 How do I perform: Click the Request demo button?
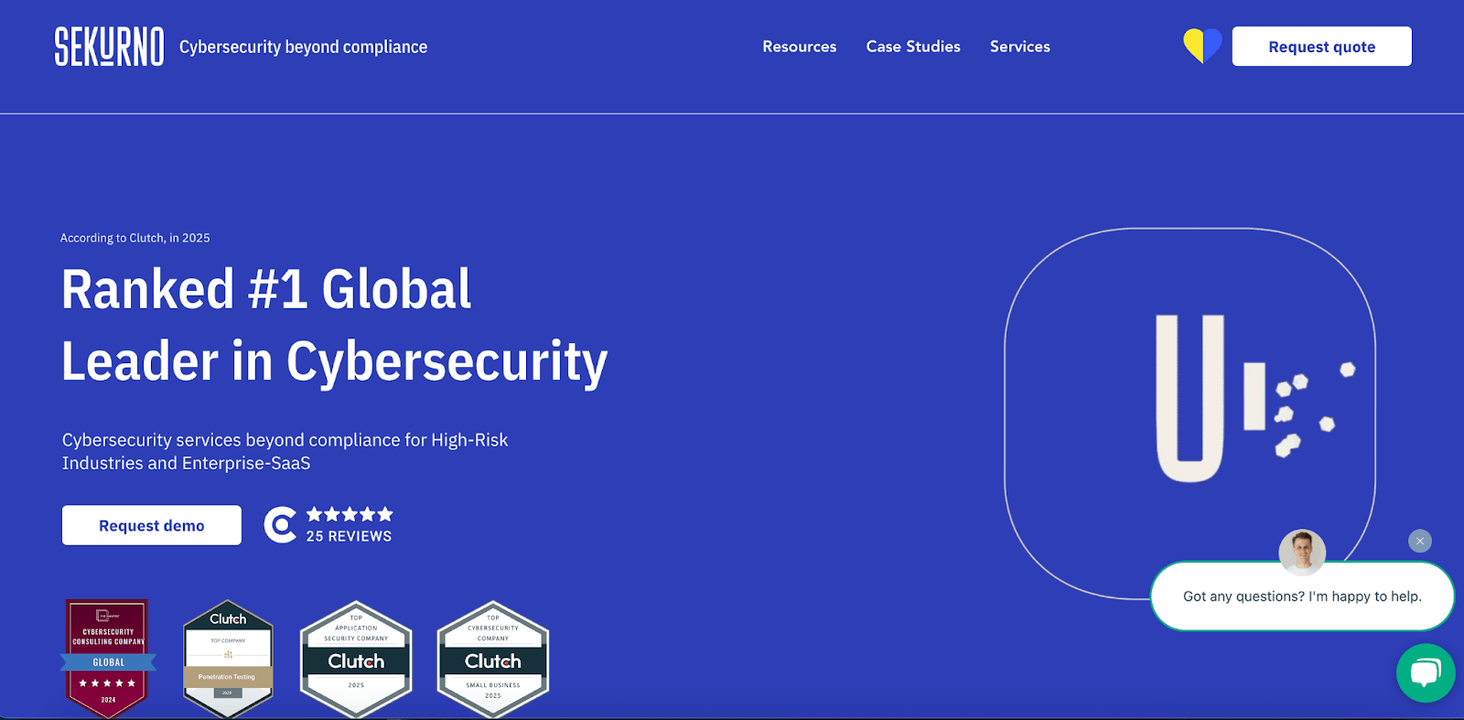(152, 525)
